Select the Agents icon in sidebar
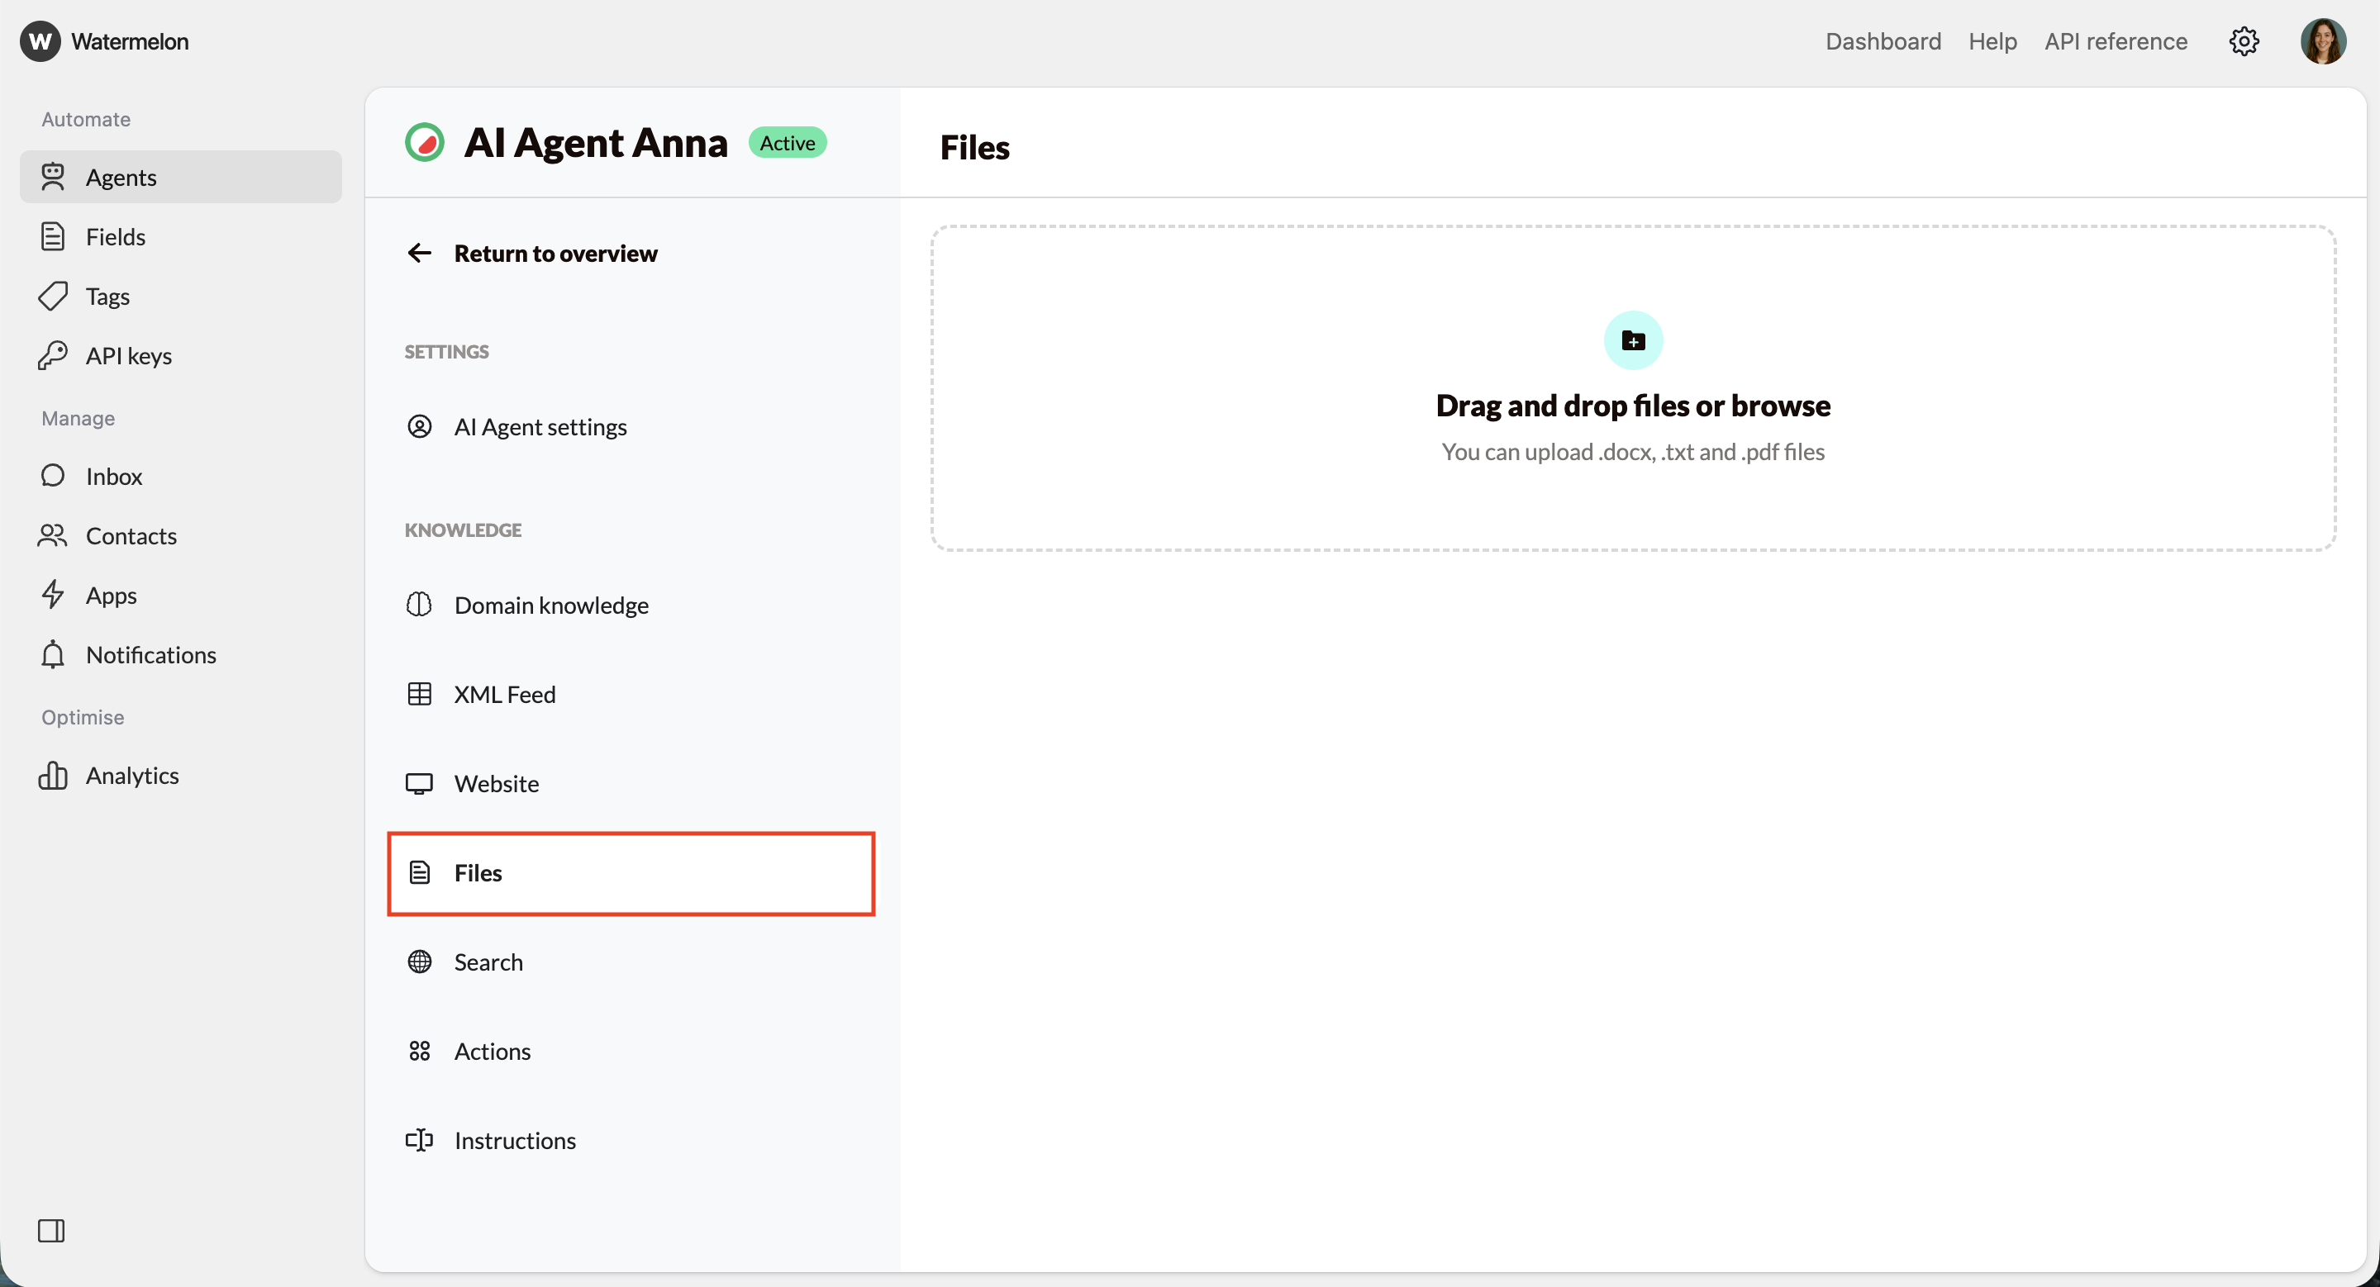 54,178
